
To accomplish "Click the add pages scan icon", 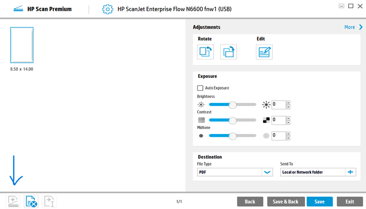I will click(x=13, y=202).
